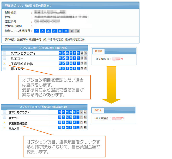Image resolution: width=172 pixels, height=159 pixels.
Task: Check 乳マンモグラフィ in the lower option list
Action: pyautogui.click(x=4, y=112)
